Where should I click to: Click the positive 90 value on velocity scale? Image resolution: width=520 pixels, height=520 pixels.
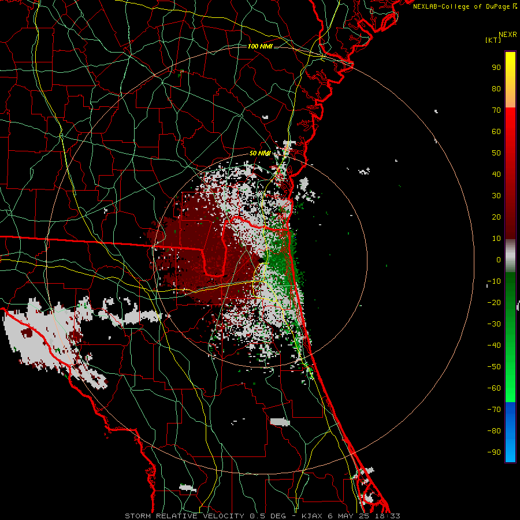coord(496,68)
